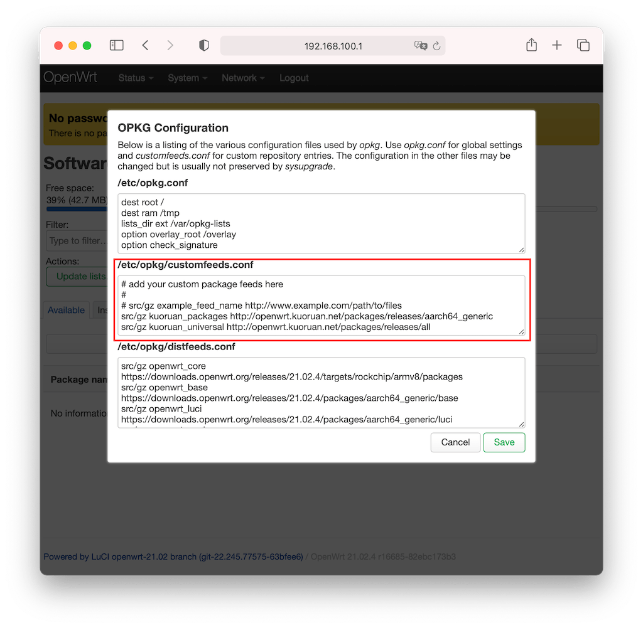Image resolution: width=643 pixels, height=628 pixels.
Task: Grab resize handle of opkg.conf textarea
Action: [521, 250]
